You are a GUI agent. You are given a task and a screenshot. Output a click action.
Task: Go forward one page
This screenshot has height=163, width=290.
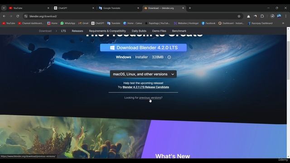[11, 16]
